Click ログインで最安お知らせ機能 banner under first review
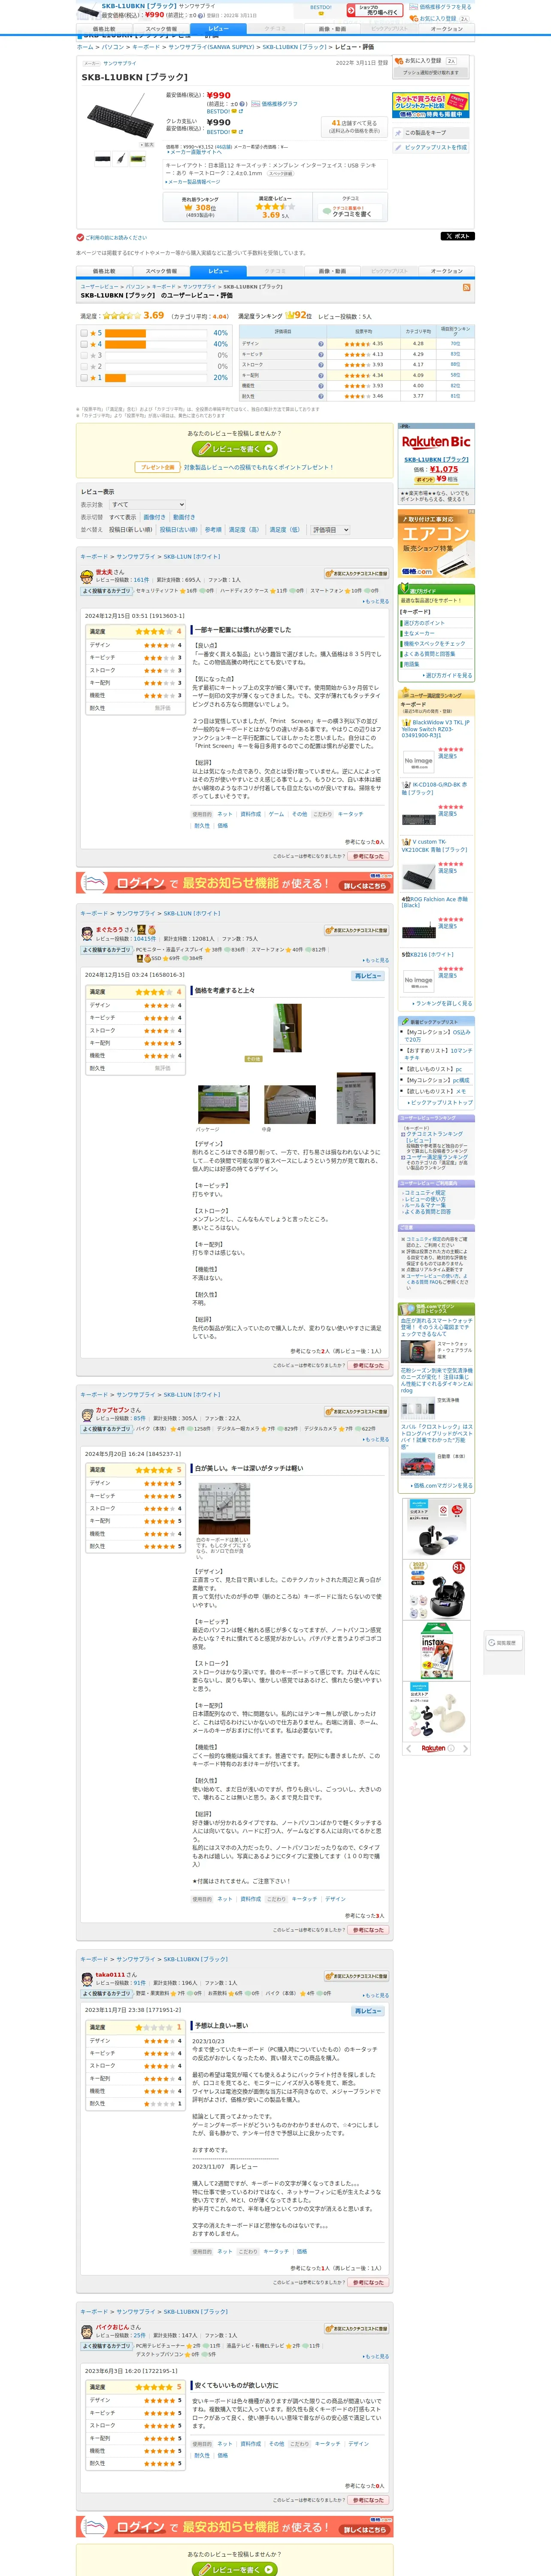The height and width of the screenshot is (2576, 551). pos(234,883)
